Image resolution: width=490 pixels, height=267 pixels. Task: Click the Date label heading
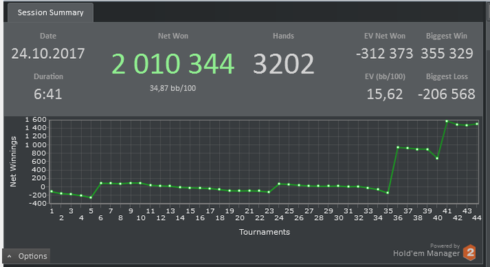tap(48, 36)
